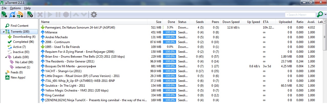Select Brian Eno - Drums Between The Bells torrent
Screen dimensions: 327x104
[85, 56]
